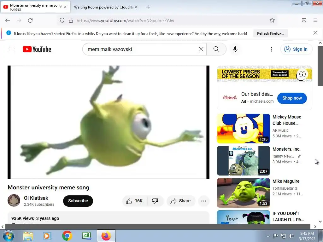Viewport: 323px width, 242px height.
Task: Switch to Waiting Room powered by Cloudflare tab
Action: [x=103, y=7]
